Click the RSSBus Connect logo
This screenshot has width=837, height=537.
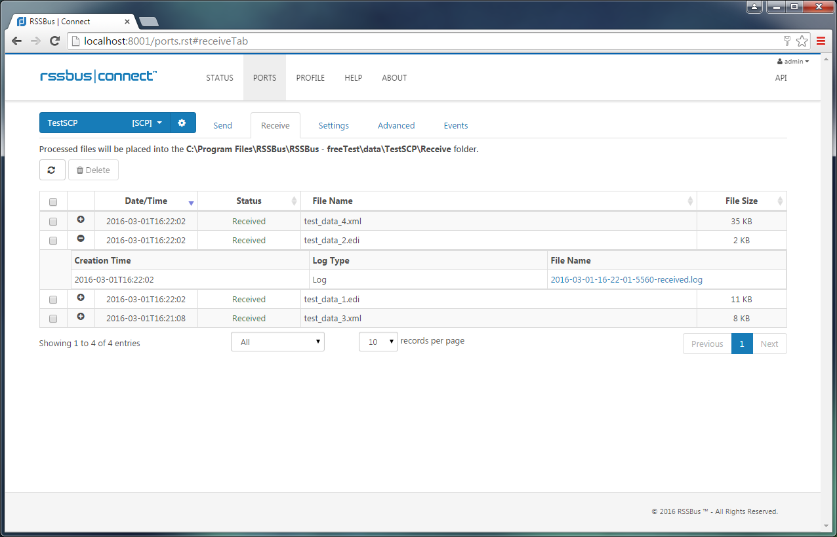[98, 77]
